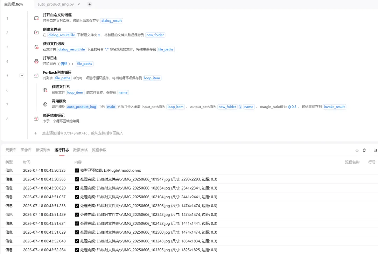The image size is (378, 254).
Task: Click the main method name in step 7
Action: point(111,107)
